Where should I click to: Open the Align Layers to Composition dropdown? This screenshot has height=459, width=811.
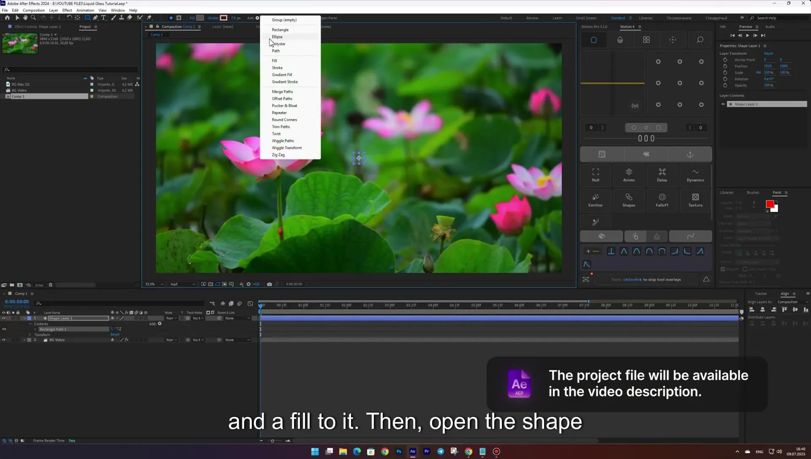[x=793, y=302]
